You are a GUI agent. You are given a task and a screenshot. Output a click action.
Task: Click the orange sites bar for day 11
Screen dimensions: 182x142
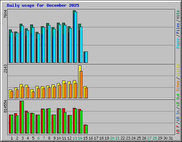65,91
